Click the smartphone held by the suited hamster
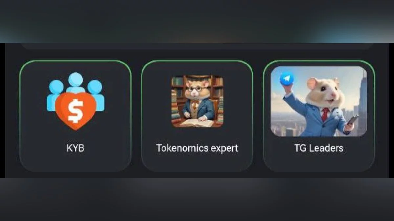This screenshot has height=221, width=394. [352, 120]
